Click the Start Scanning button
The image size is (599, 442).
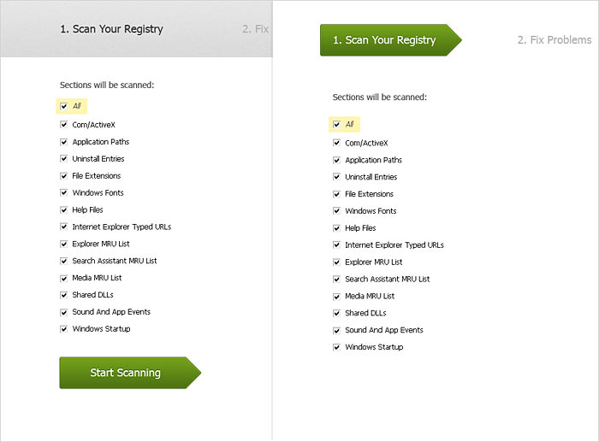pyautogui.click(x=126, y=373)
